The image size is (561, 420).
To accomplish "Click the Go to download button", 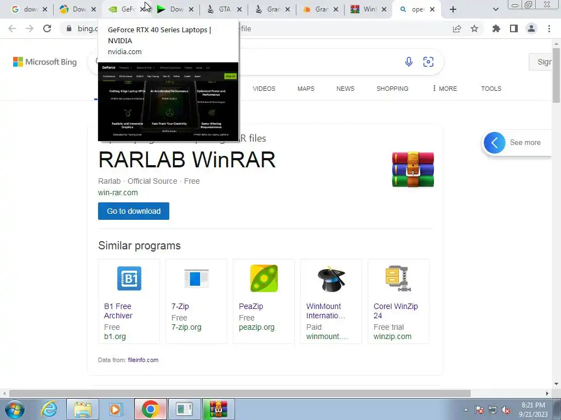I will point(134,211).
